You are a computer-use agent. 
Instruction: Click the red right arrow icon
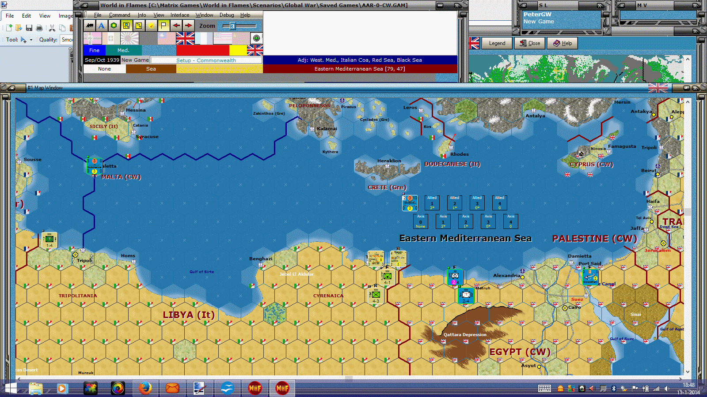point(188,26)
